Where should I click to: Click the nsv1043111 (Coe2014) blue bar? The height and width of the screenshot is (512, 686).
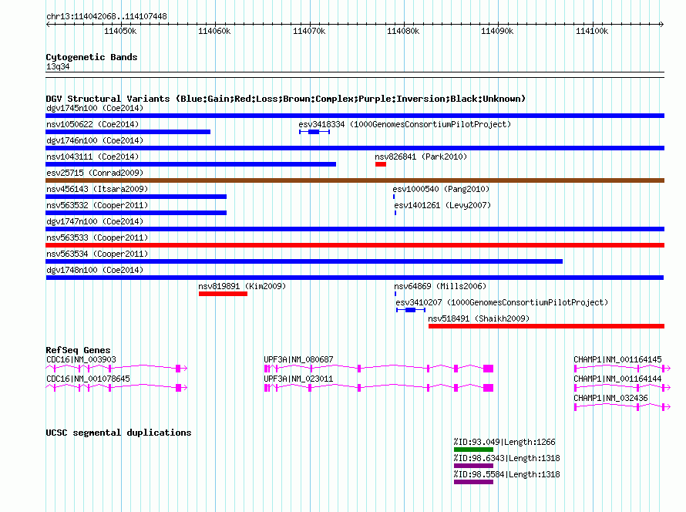[x=190, y=164]
